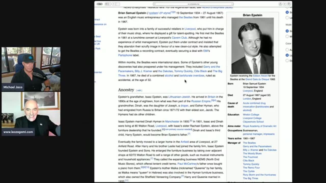
Task: Select the Large text size radio button
Action: coord(287,18)
